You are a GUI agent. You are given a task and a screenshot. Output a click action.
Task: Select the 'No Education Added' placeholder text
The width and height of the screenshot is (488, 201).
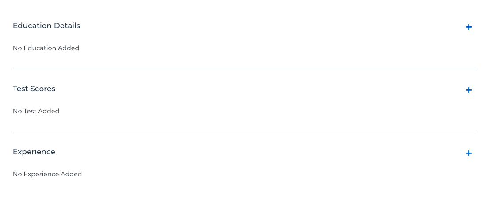tap(46, 48)
